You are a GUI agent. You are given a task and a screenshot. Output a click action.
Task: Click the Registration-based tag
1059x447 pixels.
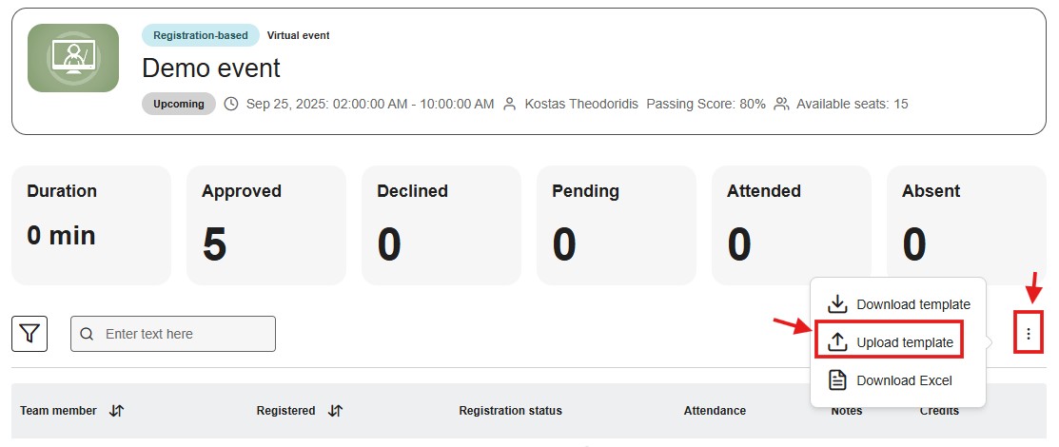[201, 35]
